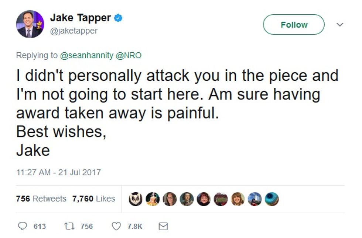Follow Jake Tapper
This screenshot has height=238, width=362.
click(294, 25)
